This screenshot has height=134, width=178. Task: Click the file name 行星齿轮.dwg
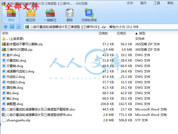point(16,61)
